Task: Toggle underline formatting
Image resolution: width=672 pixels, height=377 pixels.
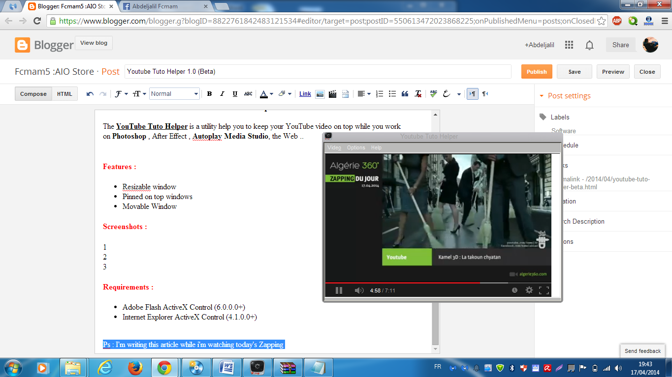Action: point(235,94)
